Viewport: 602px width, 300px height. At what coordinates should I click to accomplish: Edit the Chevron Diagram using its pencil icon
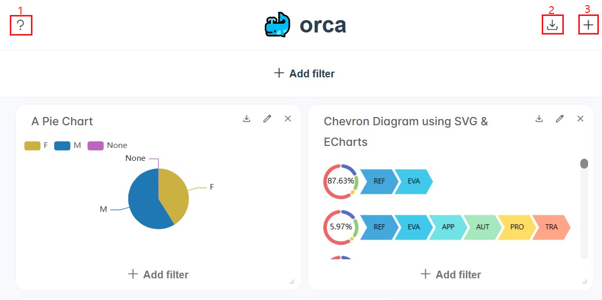pos(560,119)
